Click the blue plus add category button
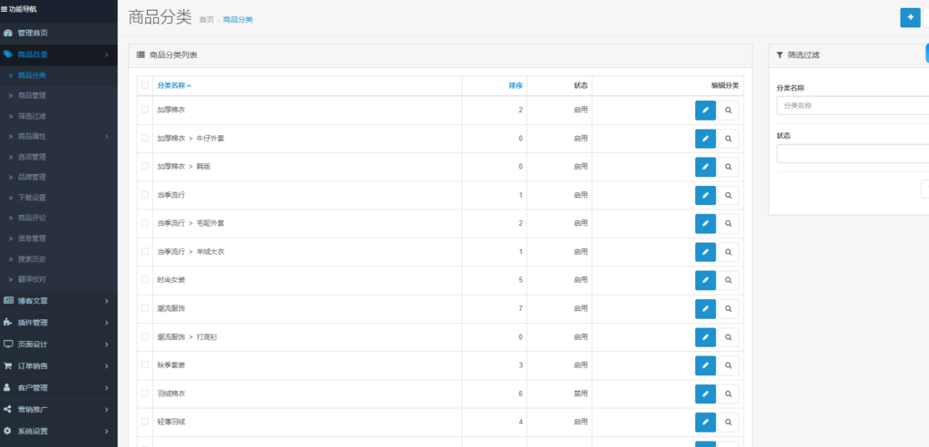929x447 pixels. point(909,17)
